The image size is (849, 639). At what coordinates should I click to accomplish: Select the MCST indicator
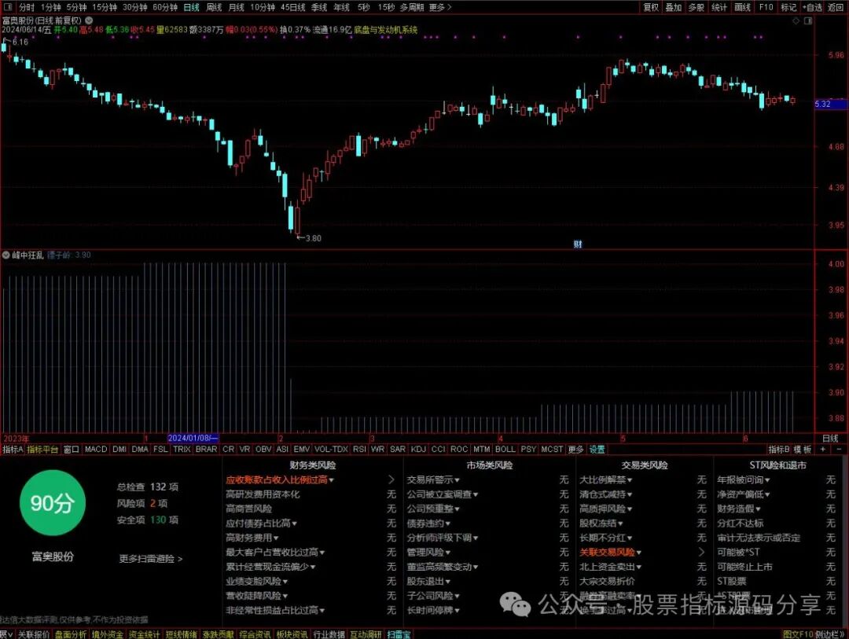(x=552, y=449)
